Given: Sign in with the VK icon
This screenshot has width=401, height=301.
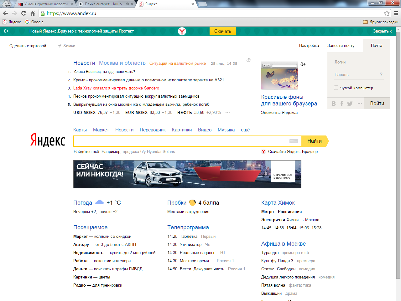Looking at the screenshot, I should click(334, 104).
